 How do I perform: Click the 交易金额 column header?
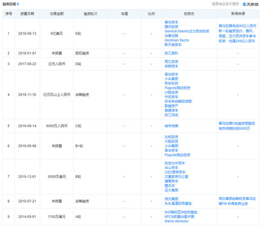pyautogui.click(x=56, y=14)
